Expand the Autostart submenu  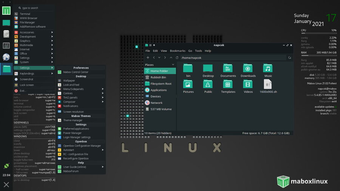(81, 150)
